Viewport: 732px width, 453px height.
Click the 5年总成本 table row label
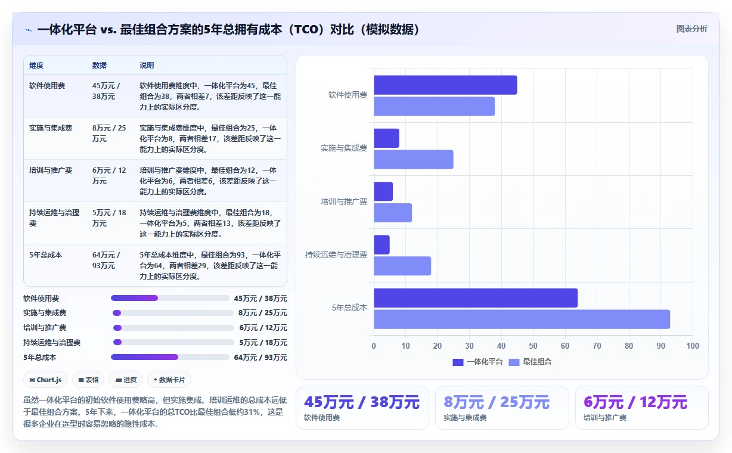point(45,255)
